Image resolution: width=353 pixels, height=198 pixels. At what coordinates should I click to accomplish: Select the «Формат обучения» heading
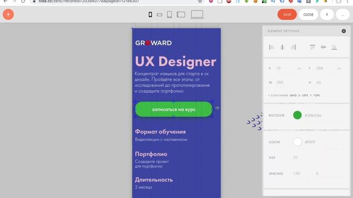(161, 132)
